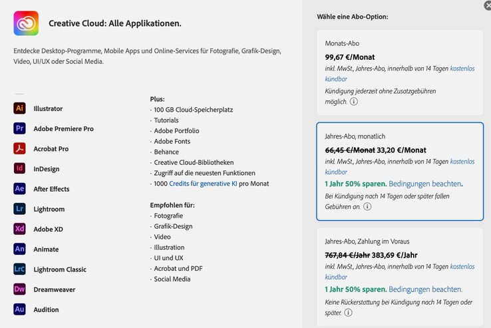This screenshot has height=328, width=491.
Task: Click the Audition app icon
Action: 20,309
